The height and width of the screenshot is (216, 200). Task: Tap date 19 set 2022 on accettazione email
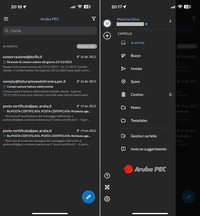point(88,106)
